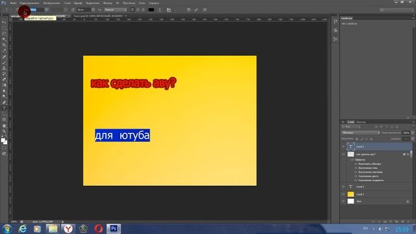Screen dimensions: 416x234
Task: Change the screen mode
Action: pos(4,153)
